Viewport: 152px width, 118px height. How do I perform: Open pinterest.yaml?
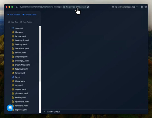click(x=21, y=93)
